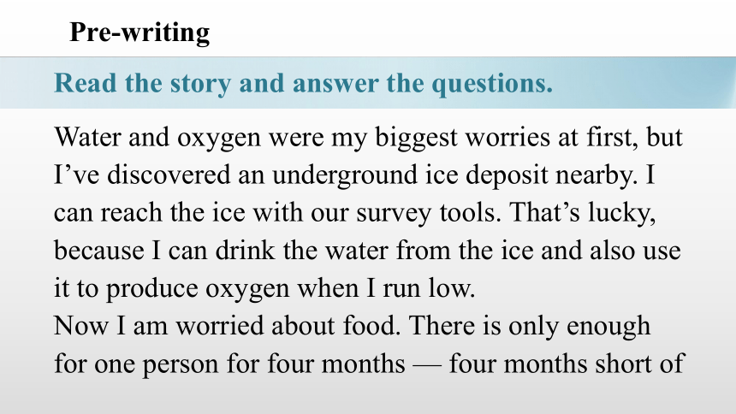The image size is (736, 414).
Task: Click the word "oxygen" in the first line
Action: pyautogui.click(x=219, y=139)
